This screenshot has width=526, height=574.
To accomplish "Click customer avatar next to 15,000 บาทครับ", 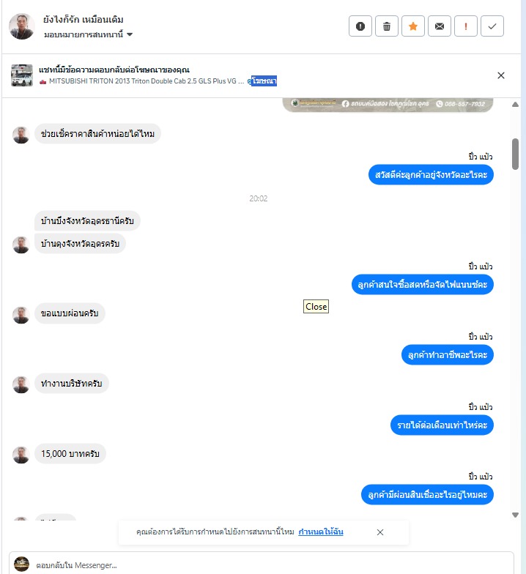I will coord(21,455).
